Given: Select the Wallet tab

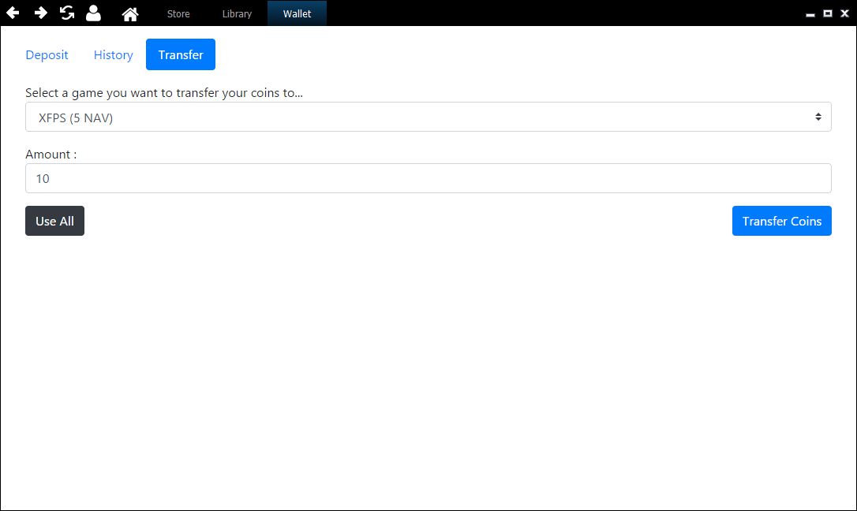Looking at the screenshot, I should (297, 13).
